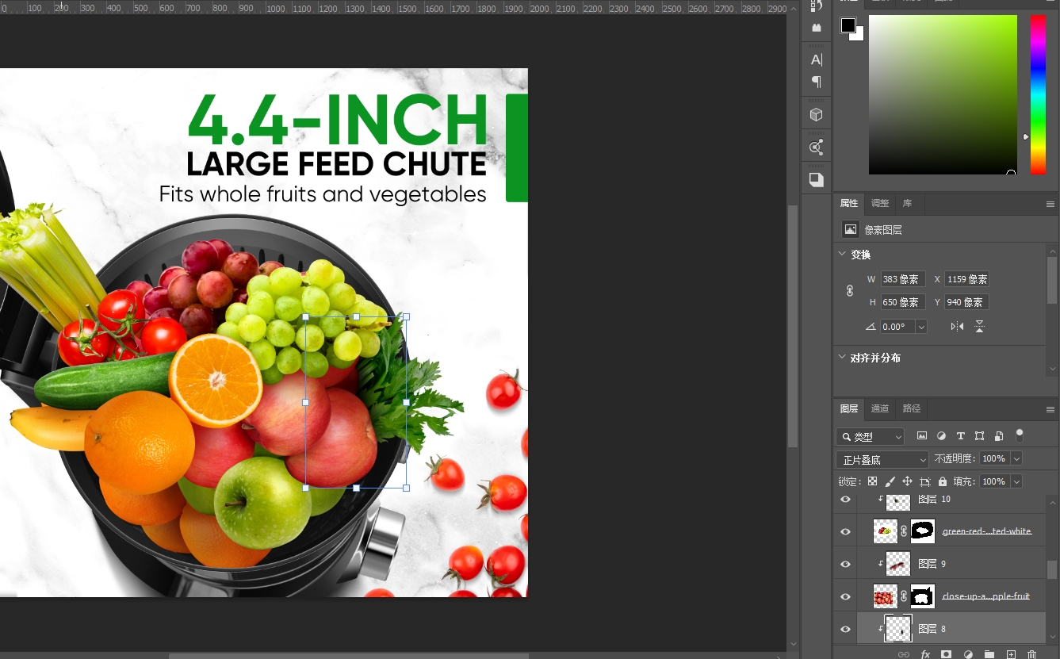Toggle visibility of 图层 9

click(x=845, y=564)
